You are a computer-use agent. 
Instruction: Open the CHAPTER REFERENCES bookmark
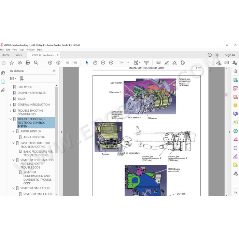click(x=31, y=93)
